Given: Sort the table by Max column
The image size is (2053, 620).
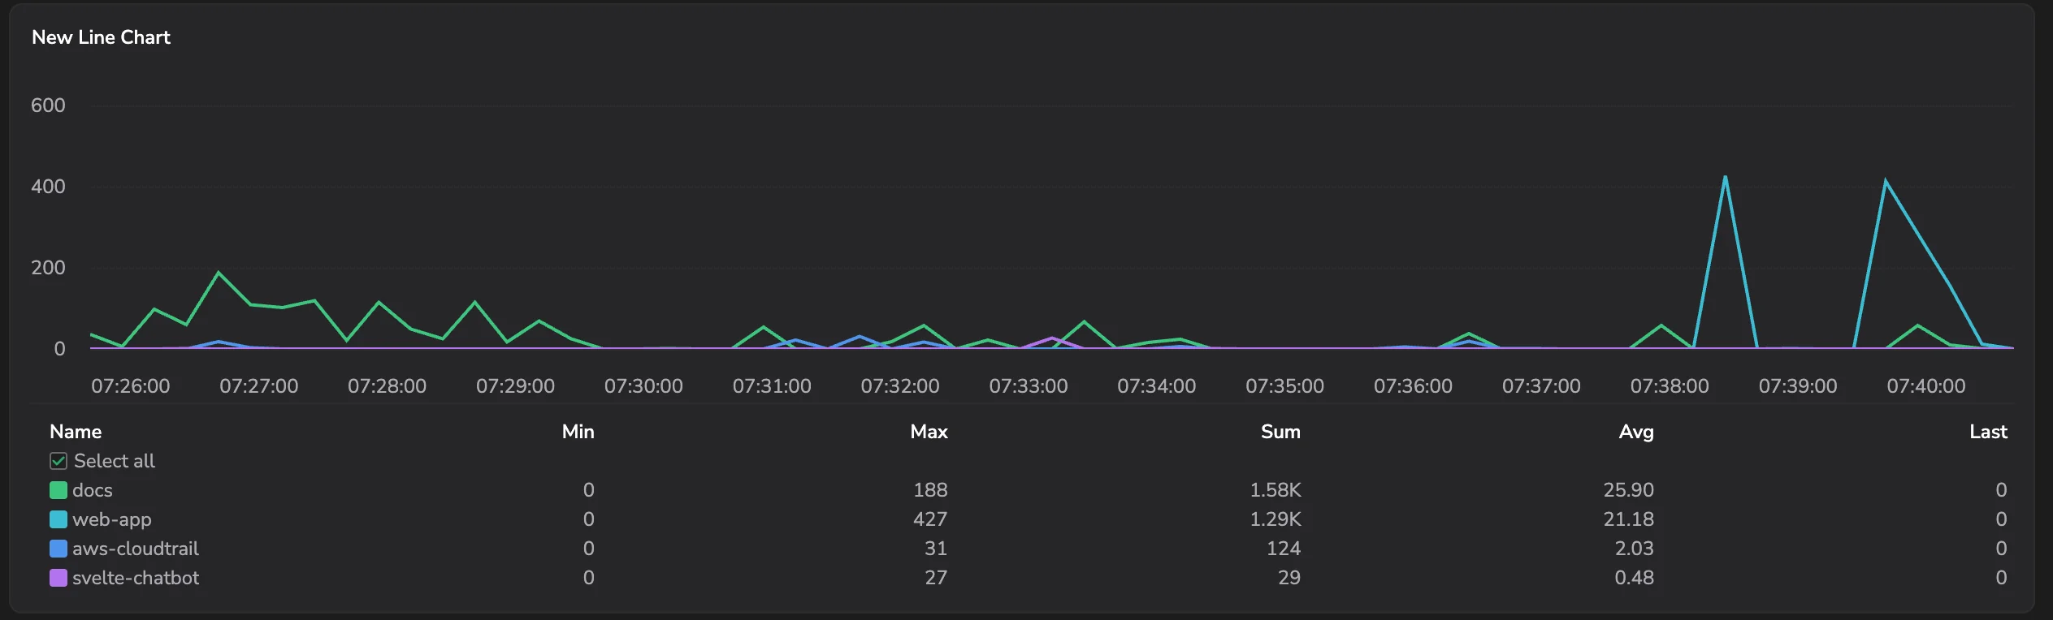Looking at the screenshot, I should (x=929, y=432).
